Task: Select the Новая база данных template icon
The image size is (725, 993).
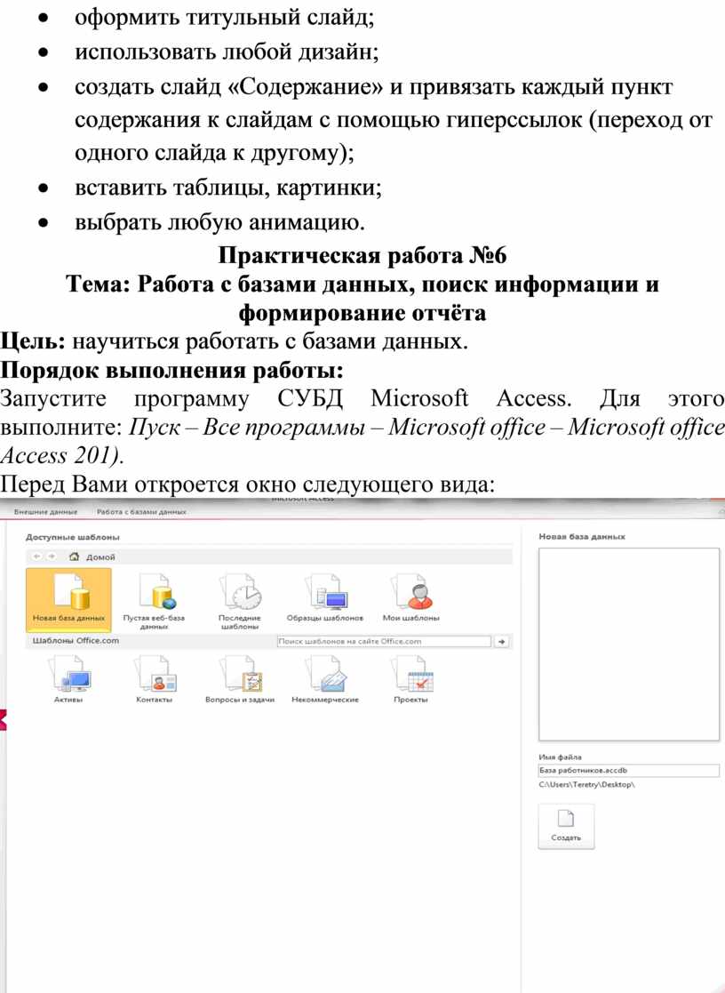Action: coord(68,599)
